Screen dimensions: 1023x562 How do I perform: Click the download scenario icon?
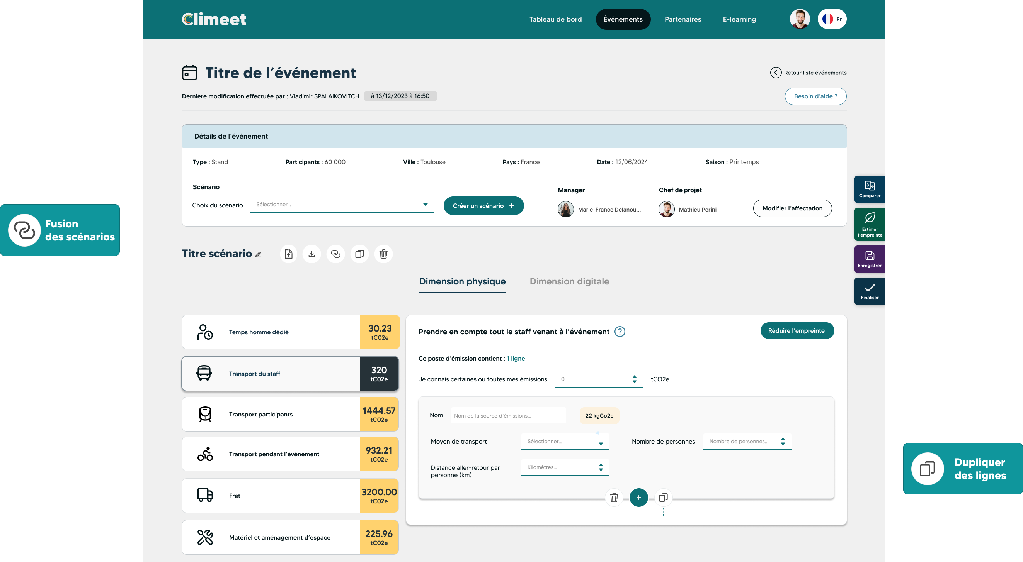312,254
